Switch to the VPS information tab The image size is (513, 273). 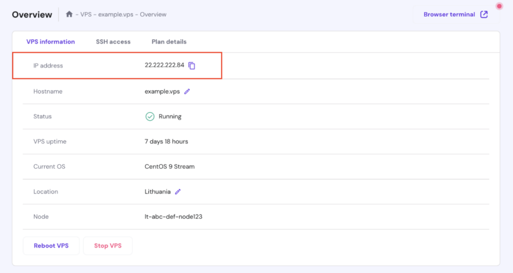51,41
